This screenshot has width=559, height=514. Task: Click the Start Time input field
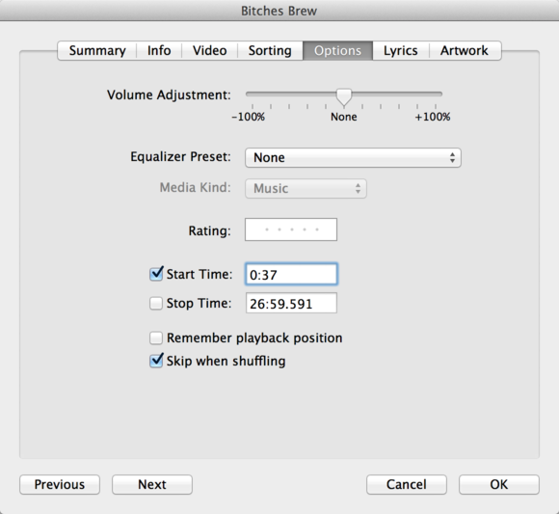coord(291,274)
